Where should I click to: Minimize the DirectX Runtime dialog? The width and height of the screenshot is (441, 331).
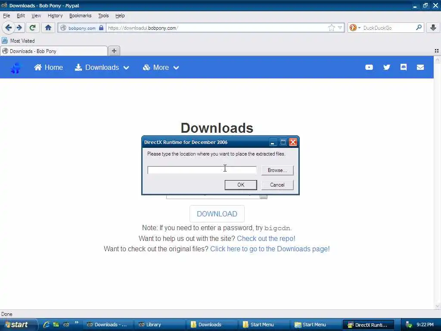[x=272, y=142]
